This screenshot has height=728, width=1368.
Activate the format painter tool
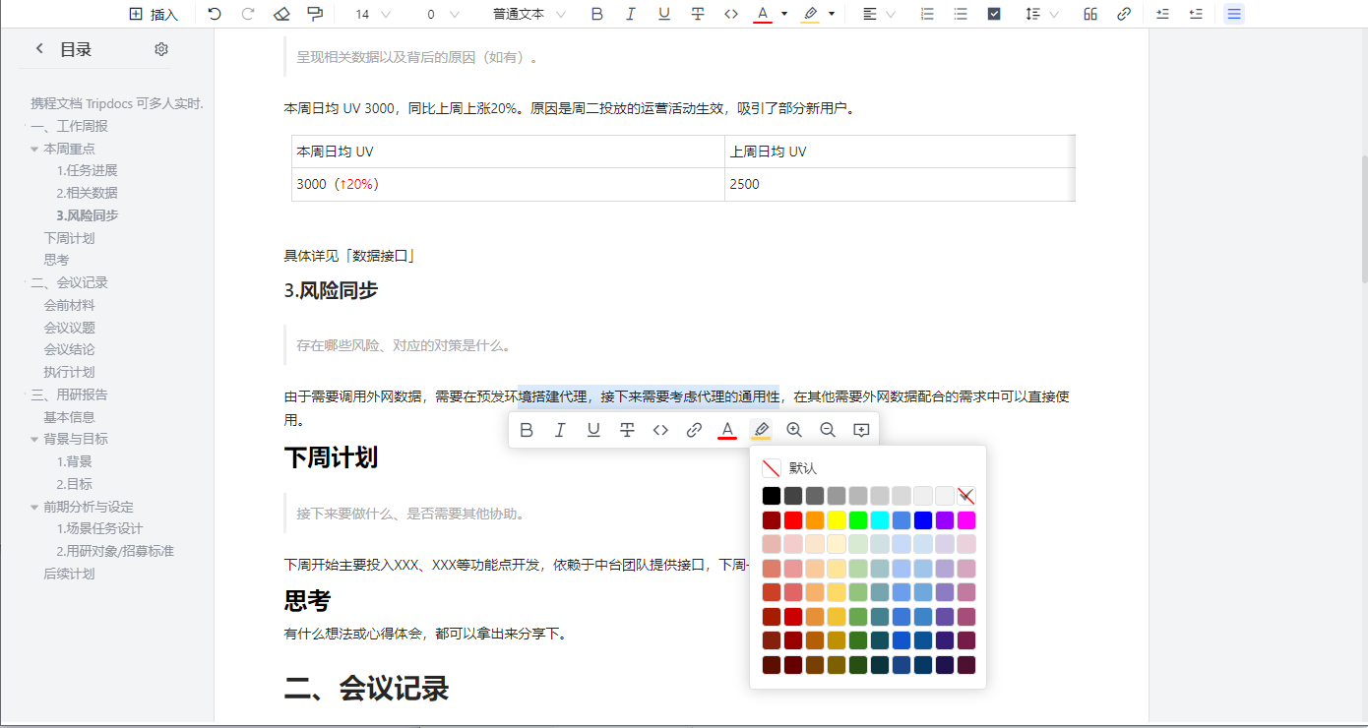[315, 14]
